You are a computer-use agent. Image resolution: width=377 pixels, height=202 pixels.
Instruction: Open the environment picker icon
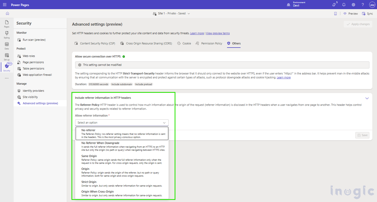point(289,5)
